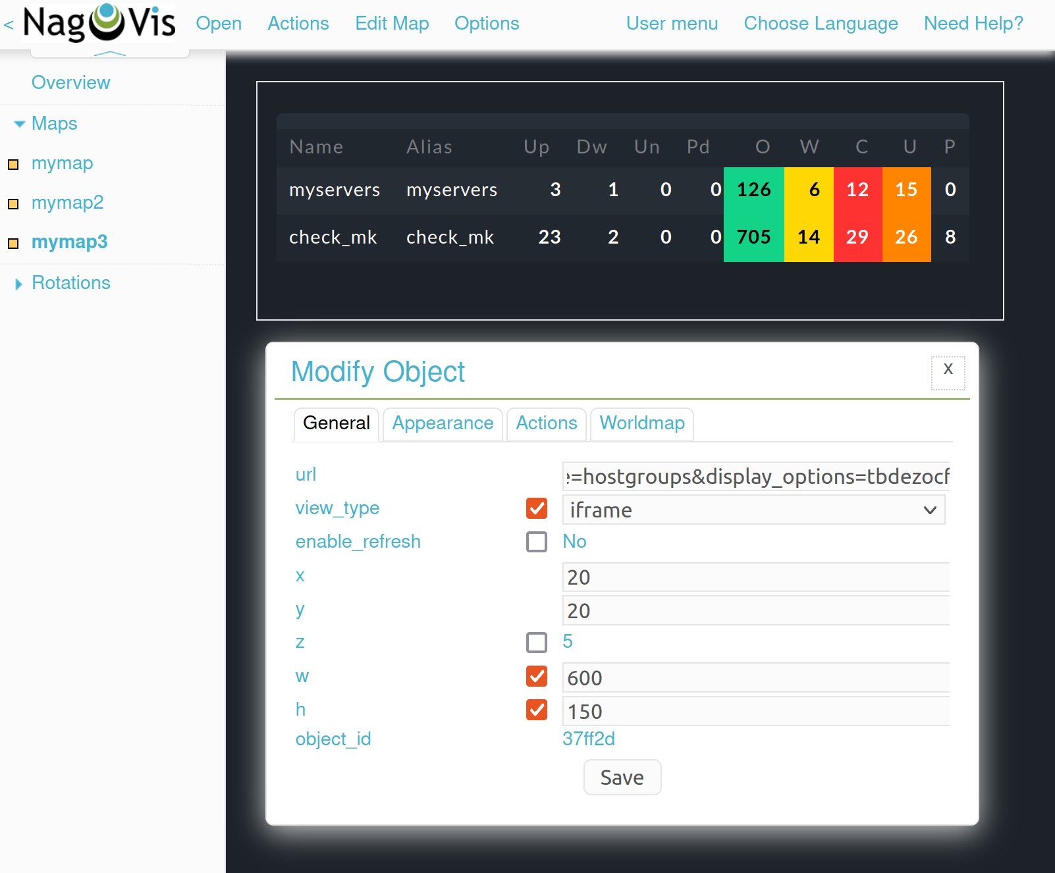The width and height of the screenshot is (1055, 873).
Task: Go to the Overview link
Action: click(71, 83)
